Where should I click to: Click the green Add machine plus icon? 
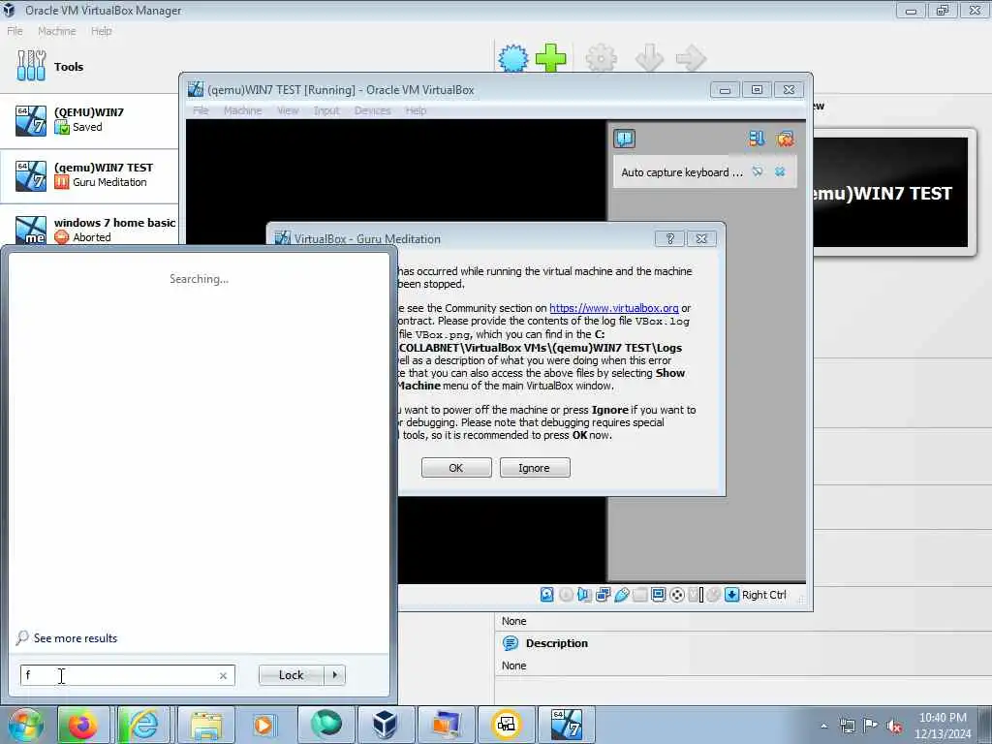[550, 58]
